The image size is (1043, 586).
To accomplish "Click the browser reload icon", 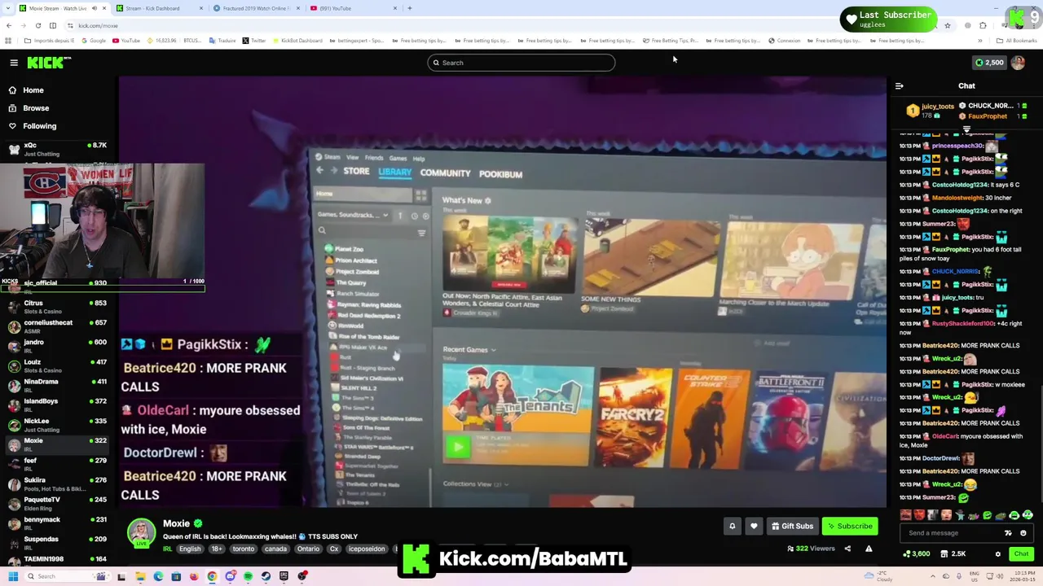I will (x=37, y=25).
